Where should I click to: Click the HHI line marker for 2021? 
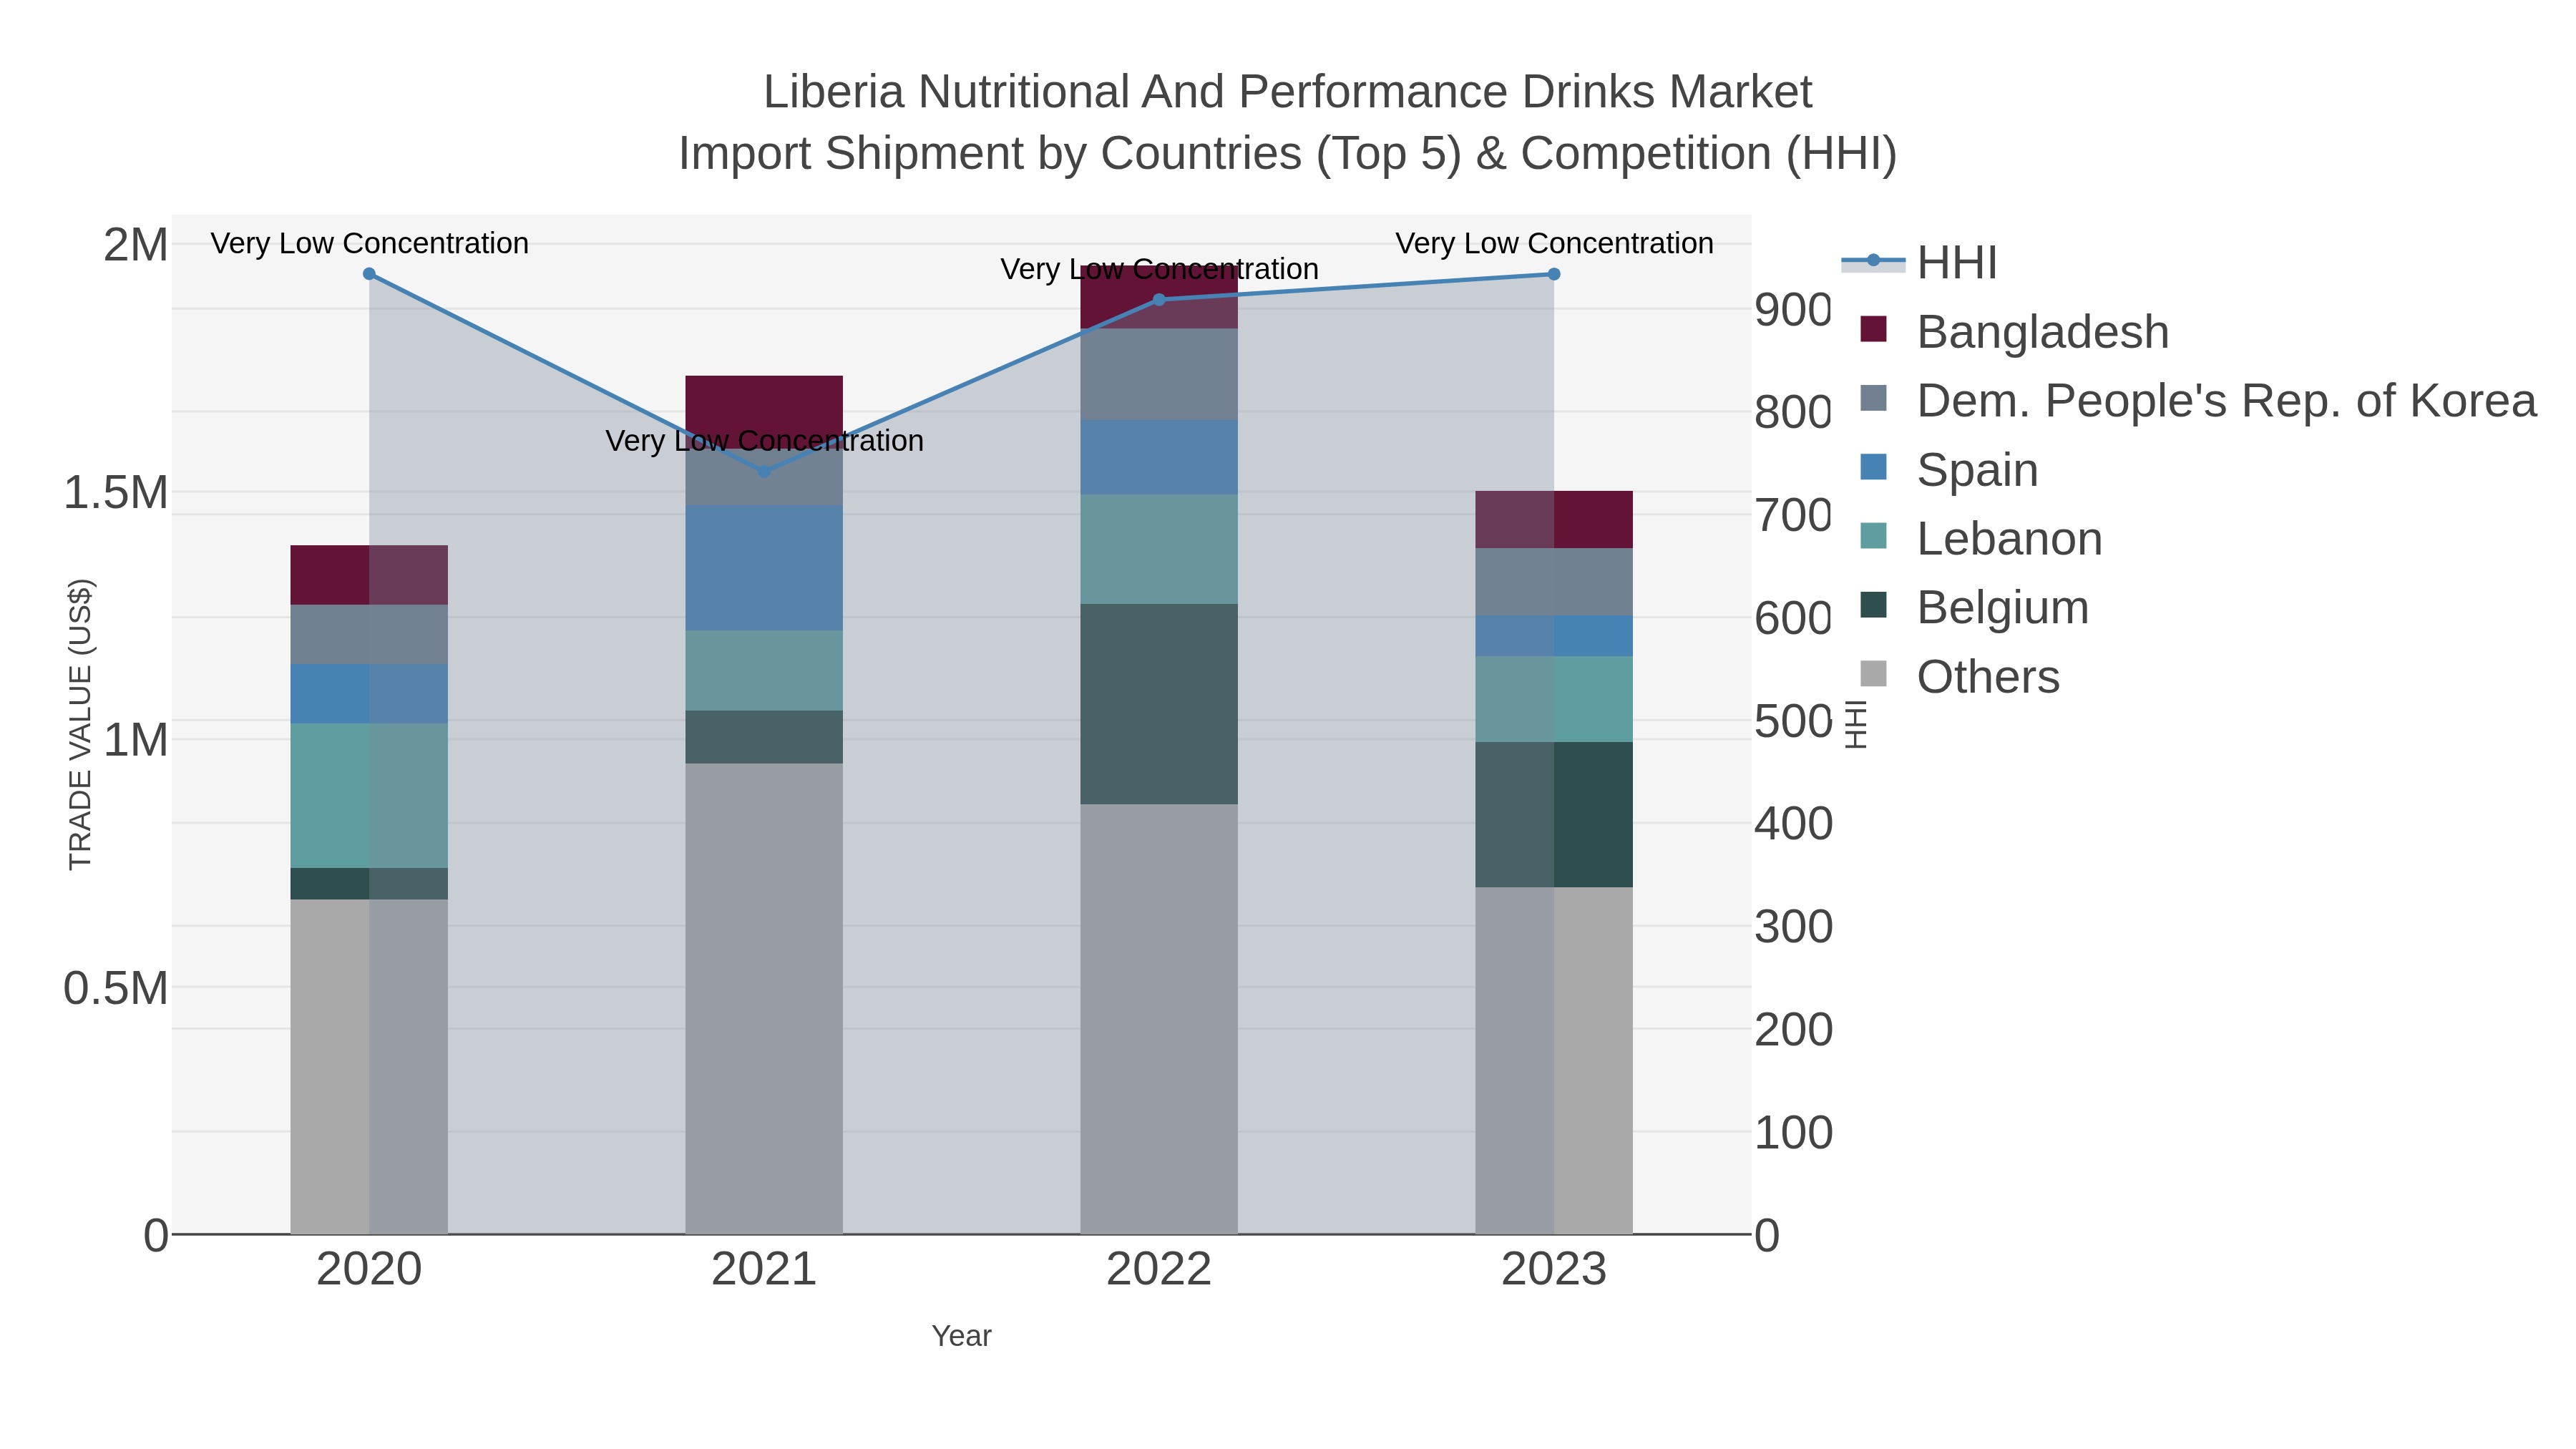pyautogui.click(x=764, y=471)
